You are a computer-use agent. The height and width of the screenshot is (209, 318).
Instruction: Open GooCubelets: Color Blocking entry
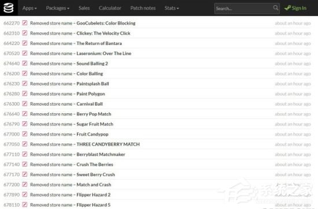pos(106,23)
